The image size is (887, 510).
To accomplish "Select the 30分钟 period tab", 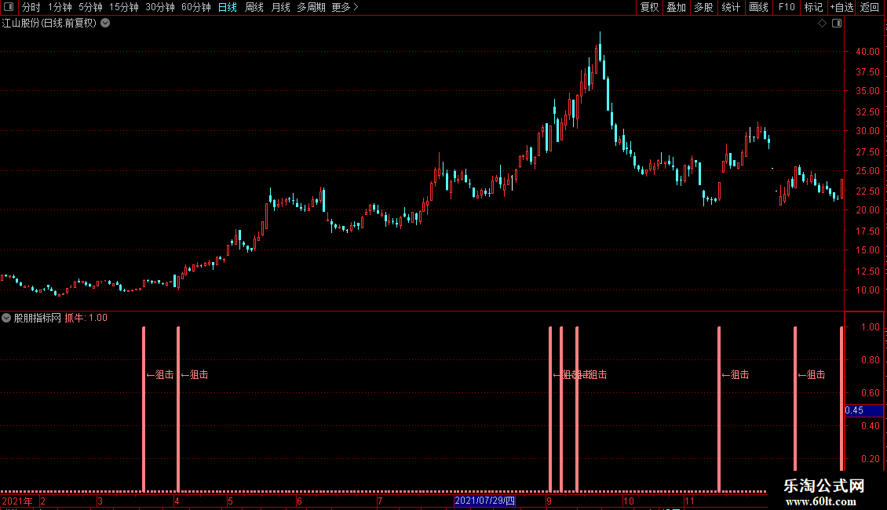I will [x=160, y=7].
